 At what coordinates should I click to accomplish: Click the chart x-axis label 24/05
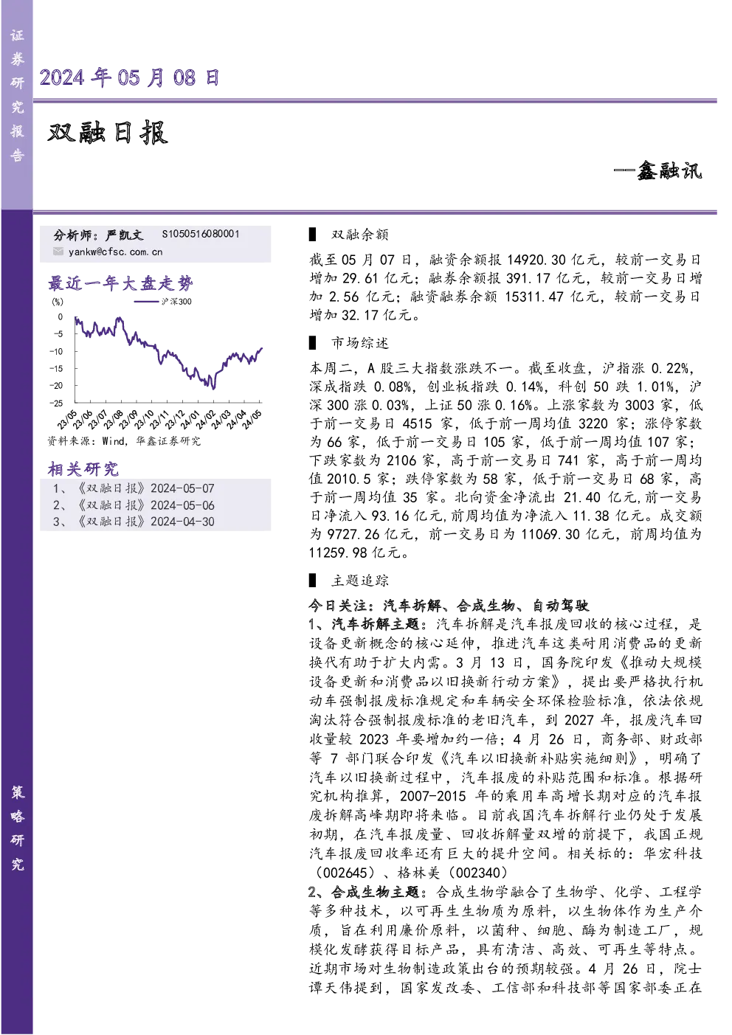click(x=252, y=420)
